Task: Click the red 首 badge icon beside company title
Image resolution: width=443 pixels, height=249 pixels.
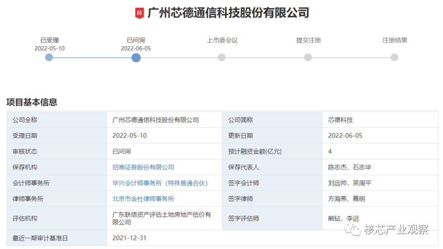Action: (139, 13)
